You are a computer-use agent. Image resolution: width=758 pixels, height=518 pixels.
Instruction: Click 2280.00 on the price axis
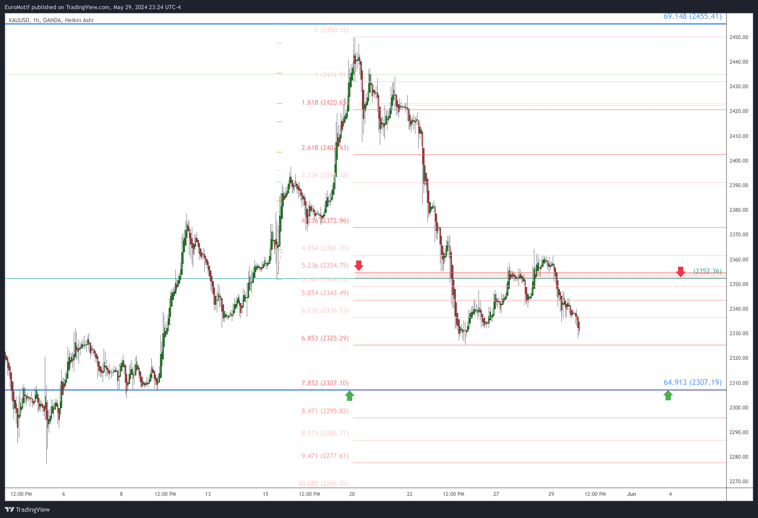[x=739, y=457]
